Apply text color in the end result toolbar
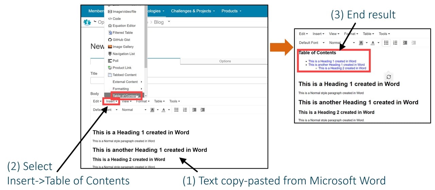Viewport: 435px width, 190px height. 372,43
